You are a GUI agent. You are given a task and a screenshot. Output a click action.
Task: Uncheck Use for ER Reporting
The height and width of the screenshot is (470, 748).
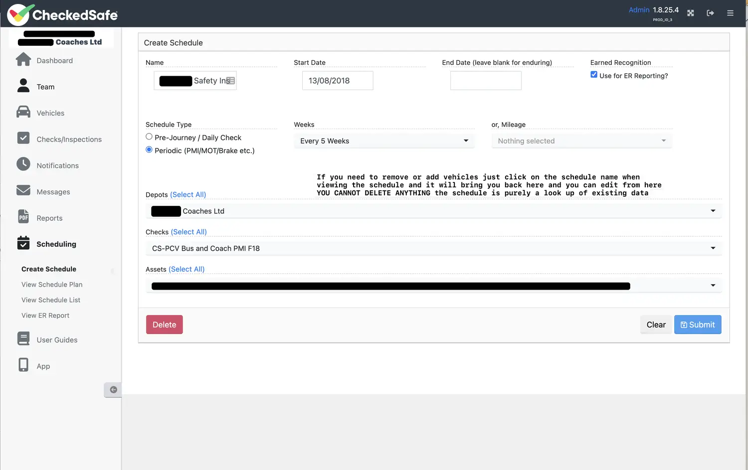(x=593, y=74)
